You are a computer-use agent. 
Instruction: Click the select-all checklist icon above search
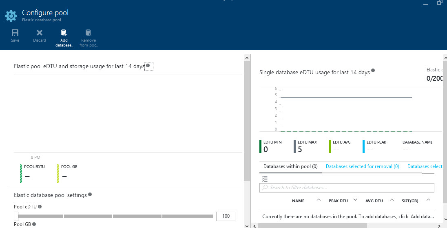pyautogui.click(x=265, y=179)
